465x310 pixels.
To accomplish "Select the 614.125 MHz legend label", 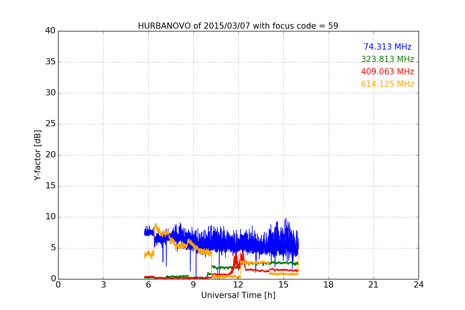I will coord(387,84).
